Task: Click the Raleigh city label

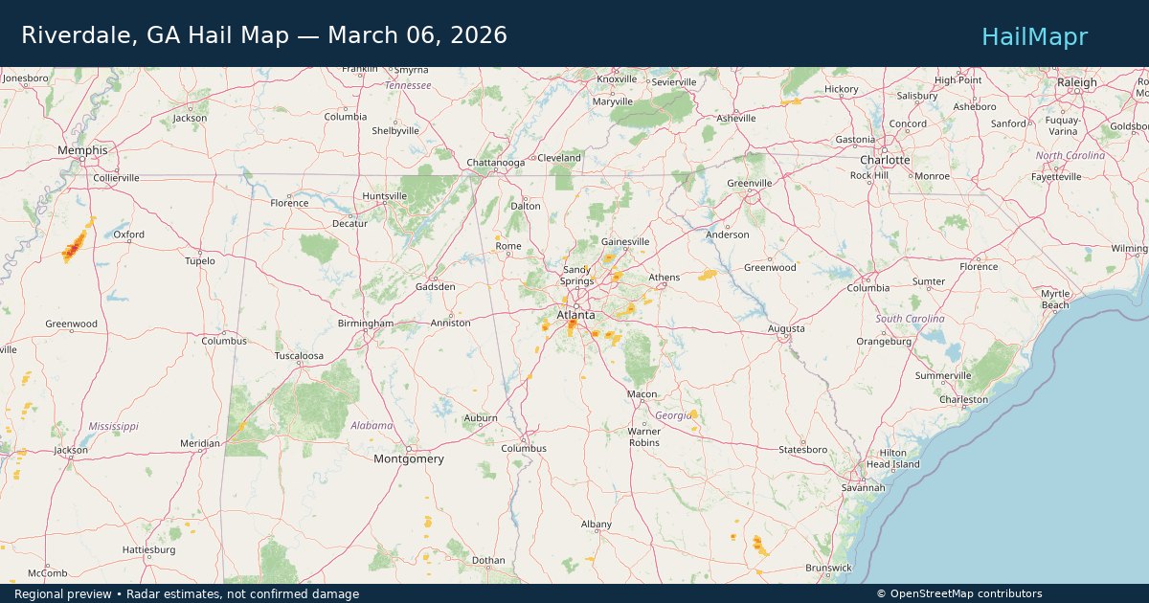Action: (1077, 83)
